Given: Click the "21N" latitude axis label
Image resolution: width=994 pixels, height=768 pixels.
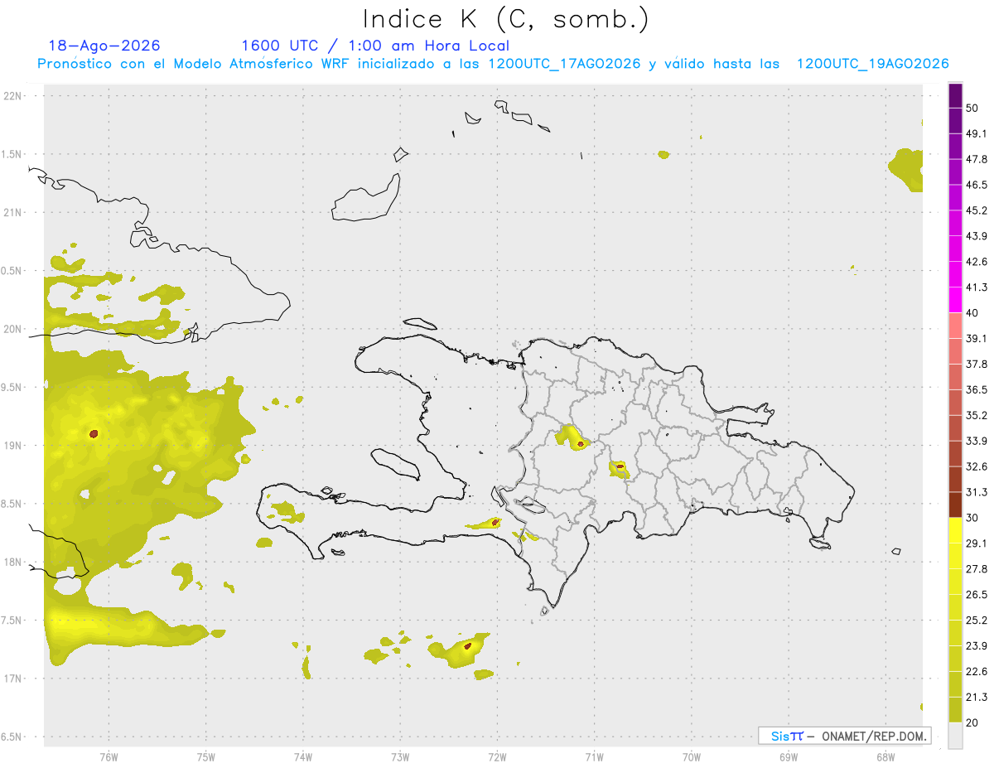Looking at the screenshot, I should (x=12, y=212).
